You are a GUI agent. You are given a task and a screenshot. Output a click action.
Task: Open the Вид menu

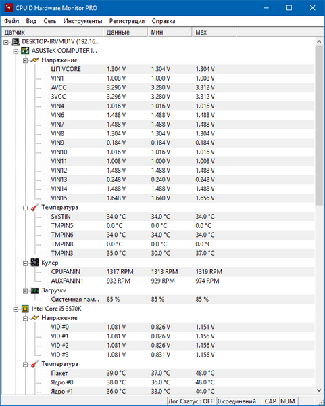[x=31, y=21]
